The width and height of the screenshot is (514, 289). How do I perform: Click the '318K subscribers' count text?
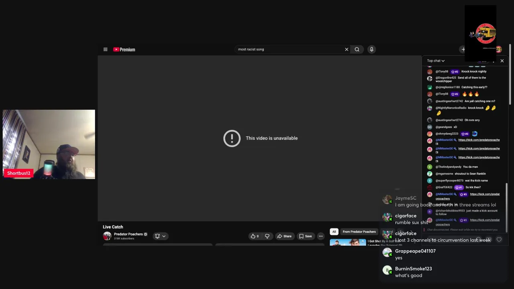tap(124, 238)
